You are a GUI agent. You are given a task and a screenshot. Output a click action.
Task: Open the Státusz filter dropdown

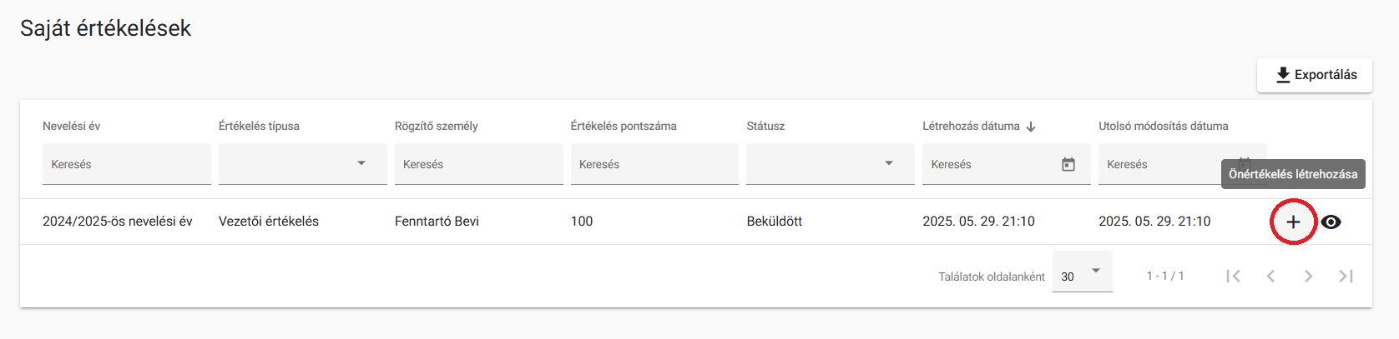(831, 164)
